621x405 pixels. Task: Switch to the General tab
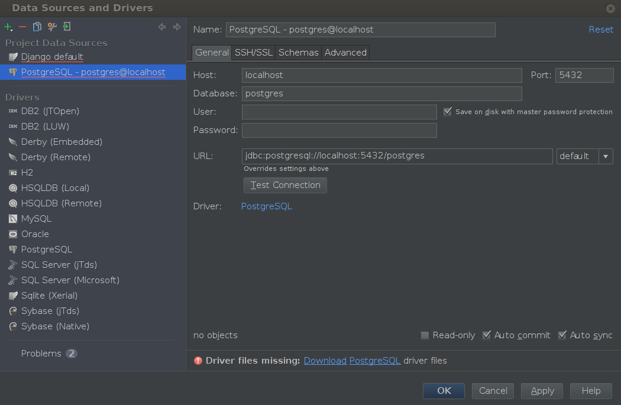pyautogui.click(x=212, y=53)
